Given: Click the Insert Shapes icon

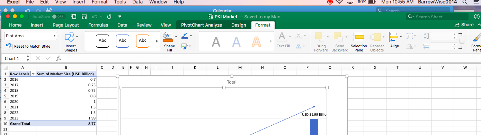Looking at the screenshot, I should pos(70,37).
